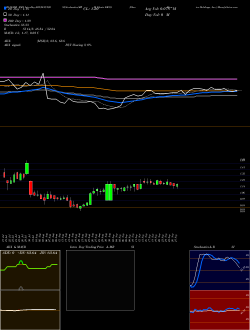The height and width of the screenshot is (330, 250).
Task: Click the blue 20 Day legend swatch
Action: click(5, 8)
